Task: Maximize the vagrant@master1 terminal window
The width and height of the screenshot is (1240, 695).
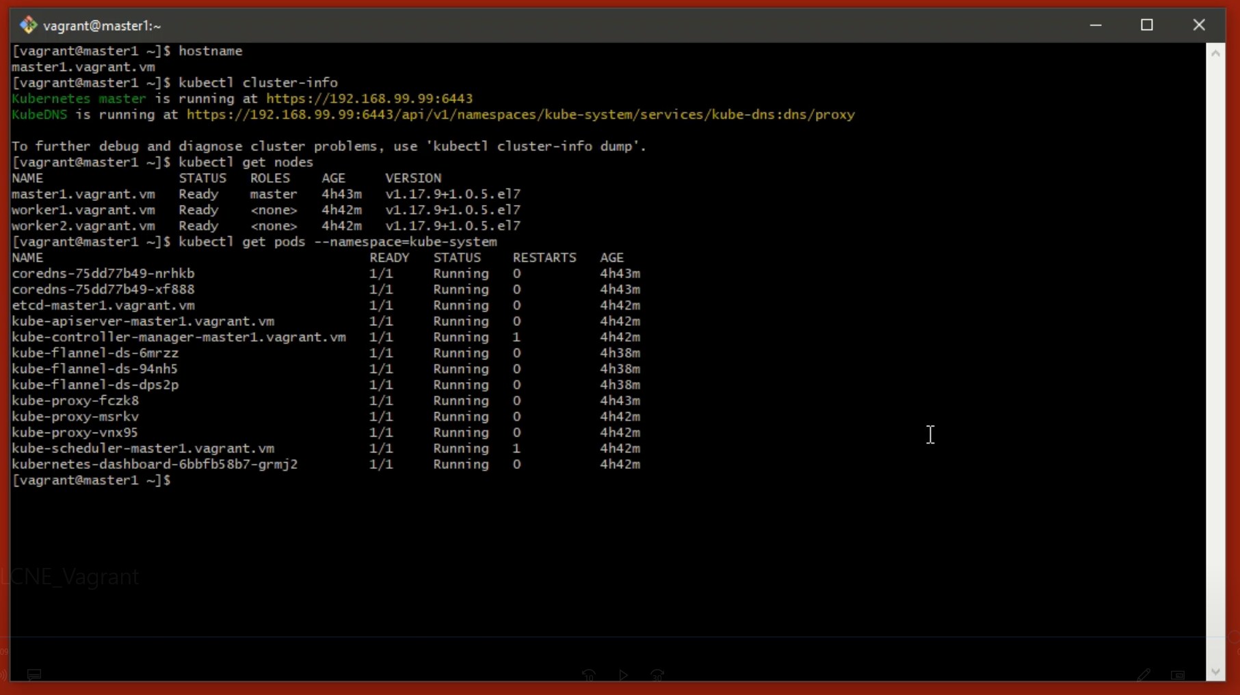Action: 1147,25
